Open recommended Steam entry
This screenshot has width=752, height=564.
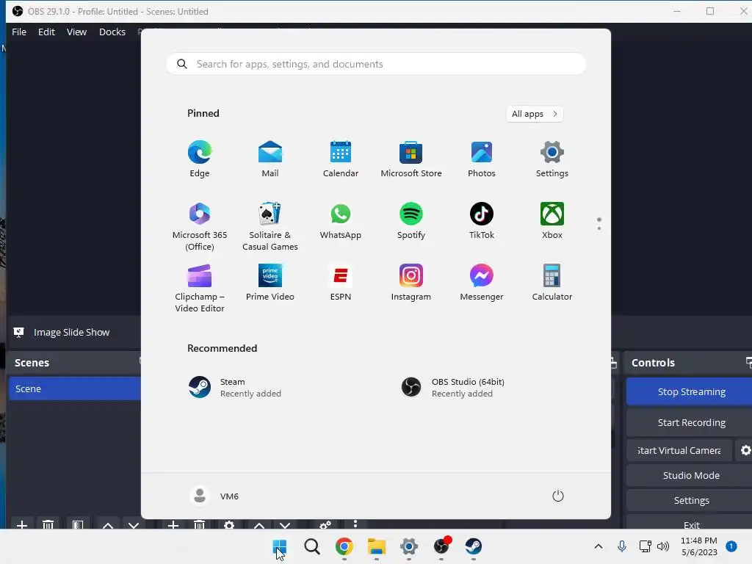pos(235,388)
